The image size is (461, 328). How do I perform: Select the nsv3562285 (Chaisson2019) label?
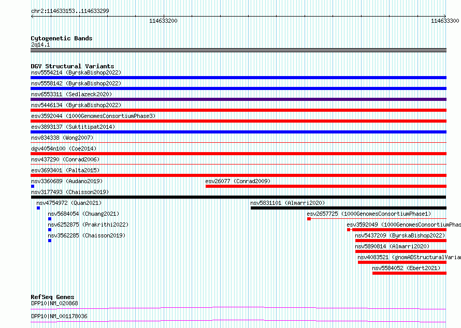[x=87, y=235]
